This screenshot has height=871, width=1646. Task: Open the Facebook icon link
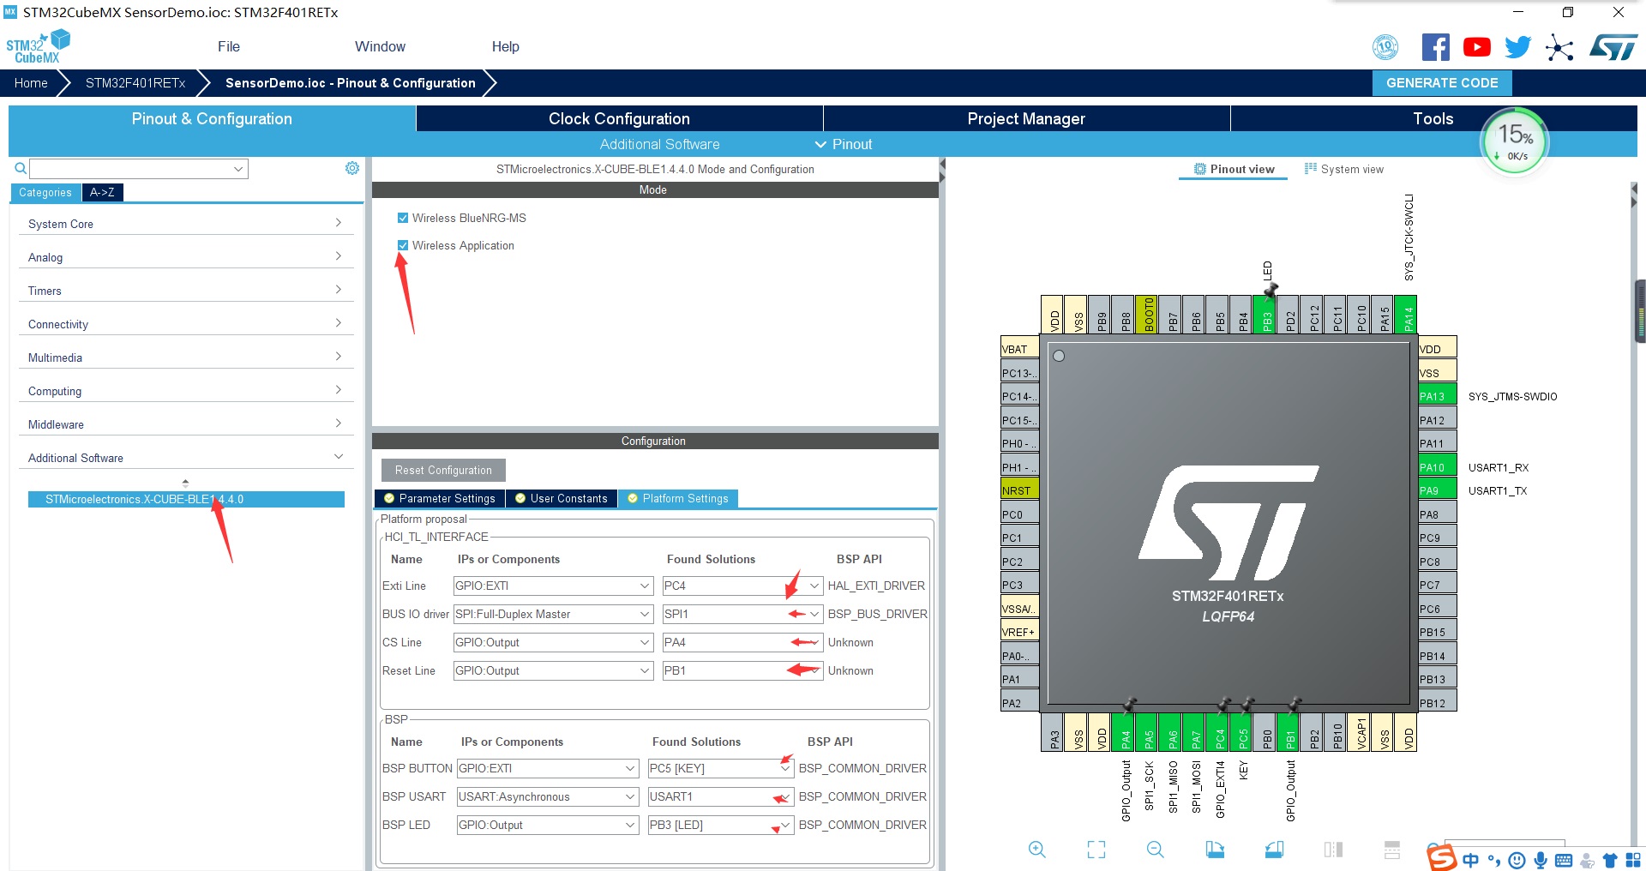pyautogui.click(x=1435, y=47)
